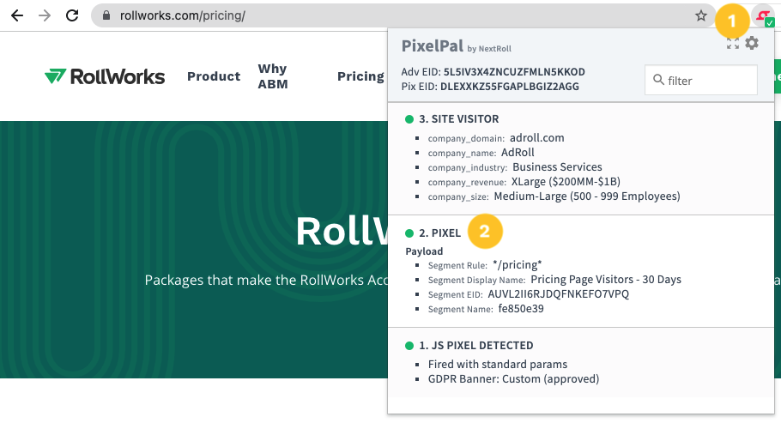The height and width of the screenshot is (423, 781).
Task: Click the green status dot beside JS PIXEL DETECTED
Action: [409, 346]
